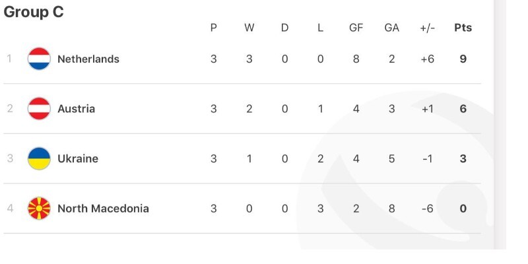This screenshot has height=264, width=528.
Task: Click the rank 4 position number
Action: click(x=10, y=209)
